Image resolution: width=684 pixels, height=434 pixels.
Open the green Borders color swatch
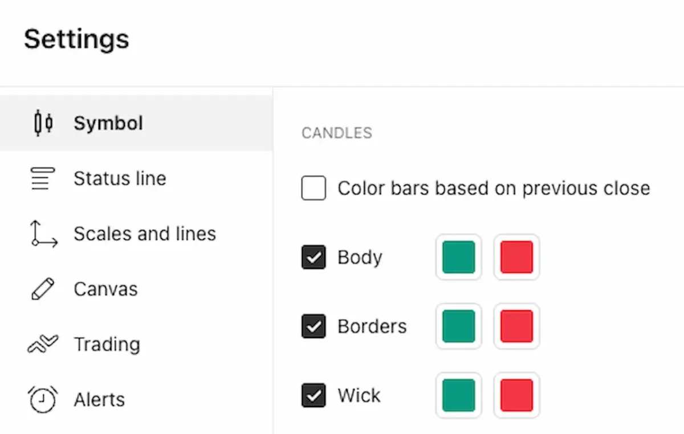(459, 326)
